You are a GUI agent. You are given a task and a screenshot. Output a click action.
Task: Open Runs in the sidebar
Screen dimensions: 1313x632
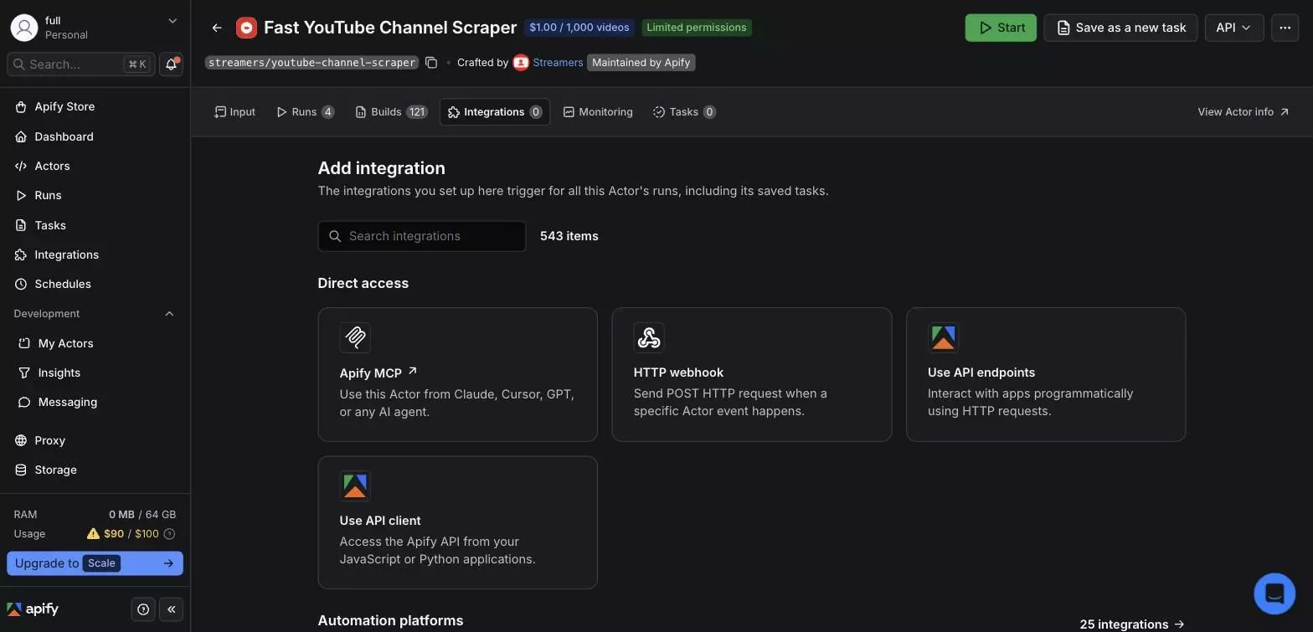click(x=95, y=195)
